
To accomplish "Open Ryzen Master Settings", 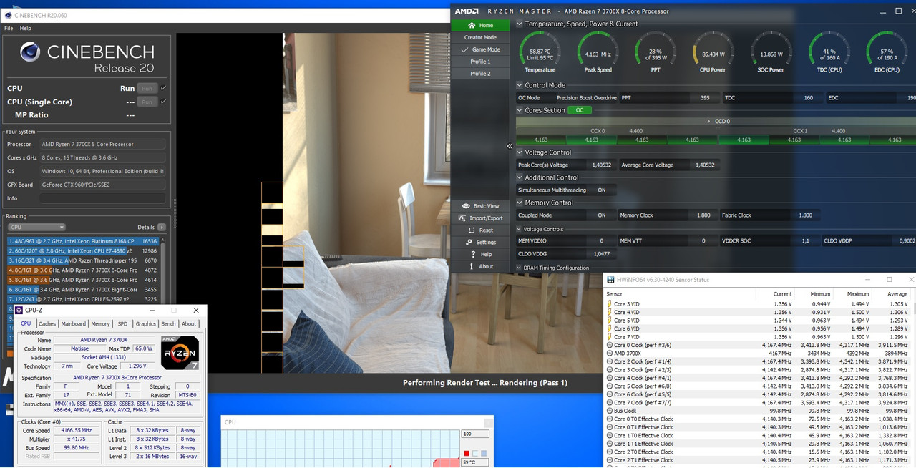I will 480,243.
